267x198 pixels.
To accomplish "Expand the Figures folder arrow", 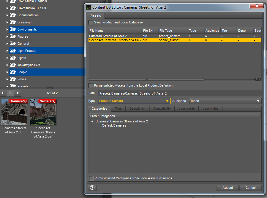I will coord(7,36).
